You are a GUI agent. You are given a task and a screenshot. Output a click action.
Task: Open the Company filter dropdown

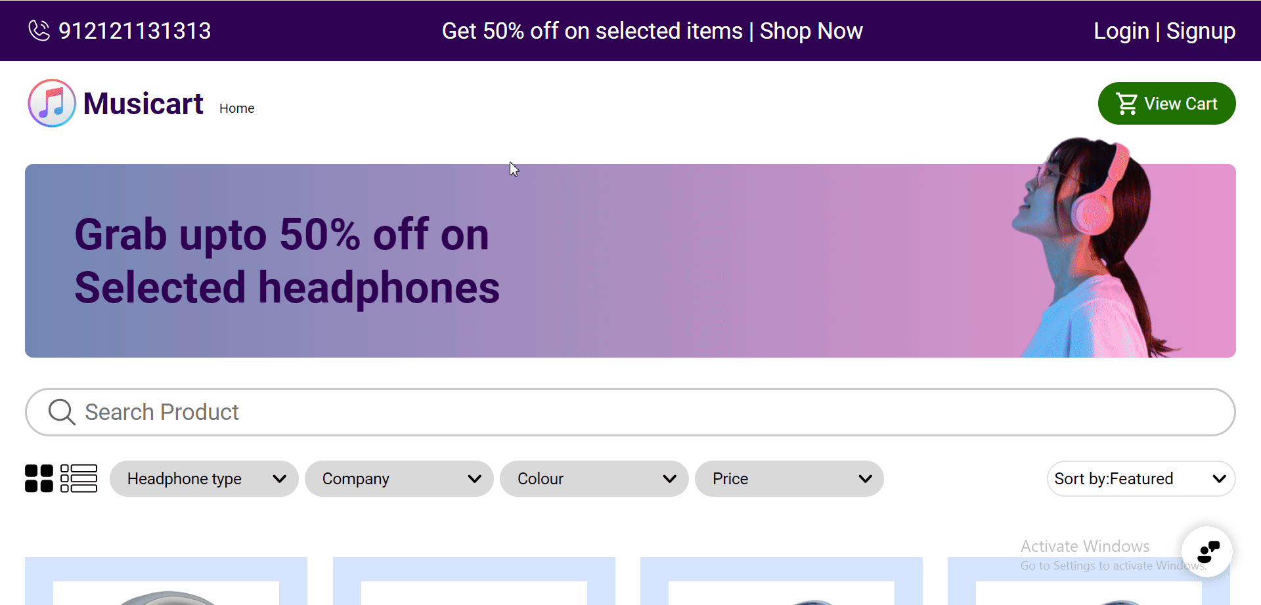pos(399,478)
